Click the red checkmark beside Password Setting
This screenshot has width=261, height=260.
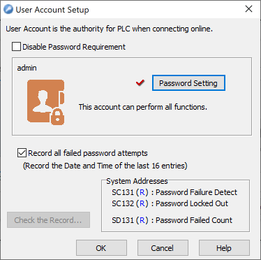pos(140,82)
